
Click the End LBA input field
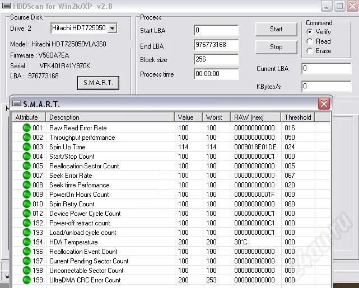(x=216, y=45)
